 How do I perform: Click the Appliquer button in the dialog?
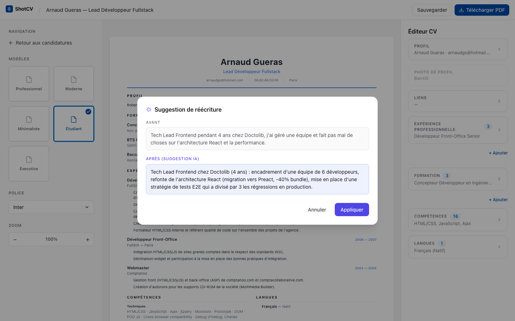pyautogui.click(x=352, y=209)
